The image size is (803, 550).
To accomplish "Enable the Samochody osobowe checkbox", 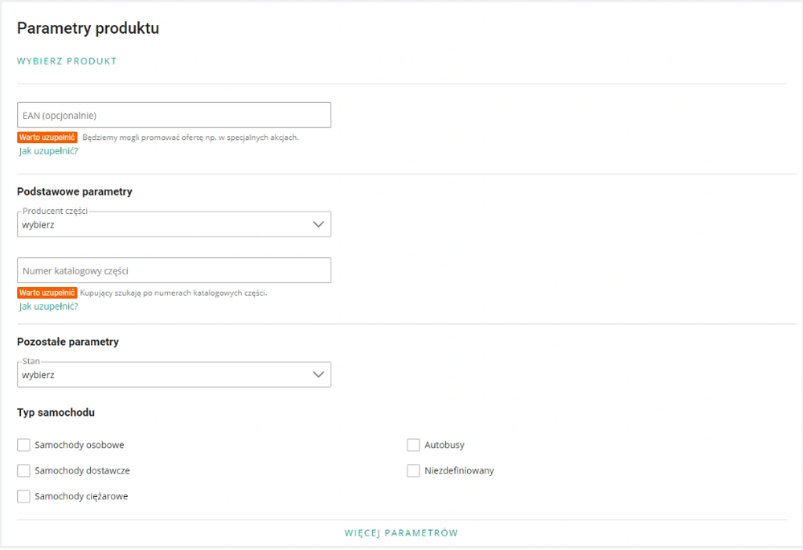I will point(23,445).
